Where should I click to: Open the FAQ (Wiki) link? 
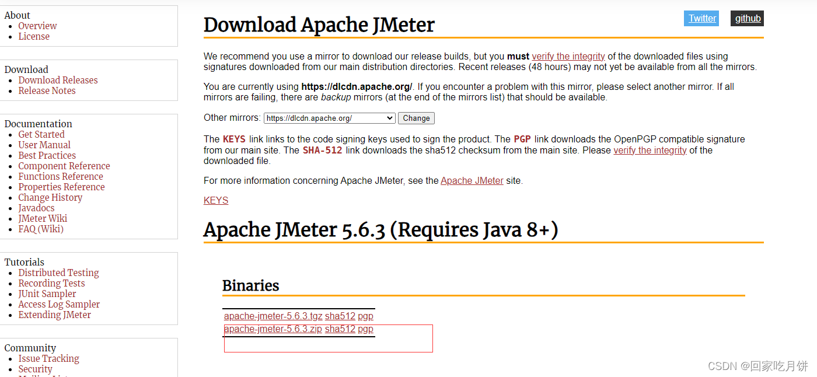[41, 229]
